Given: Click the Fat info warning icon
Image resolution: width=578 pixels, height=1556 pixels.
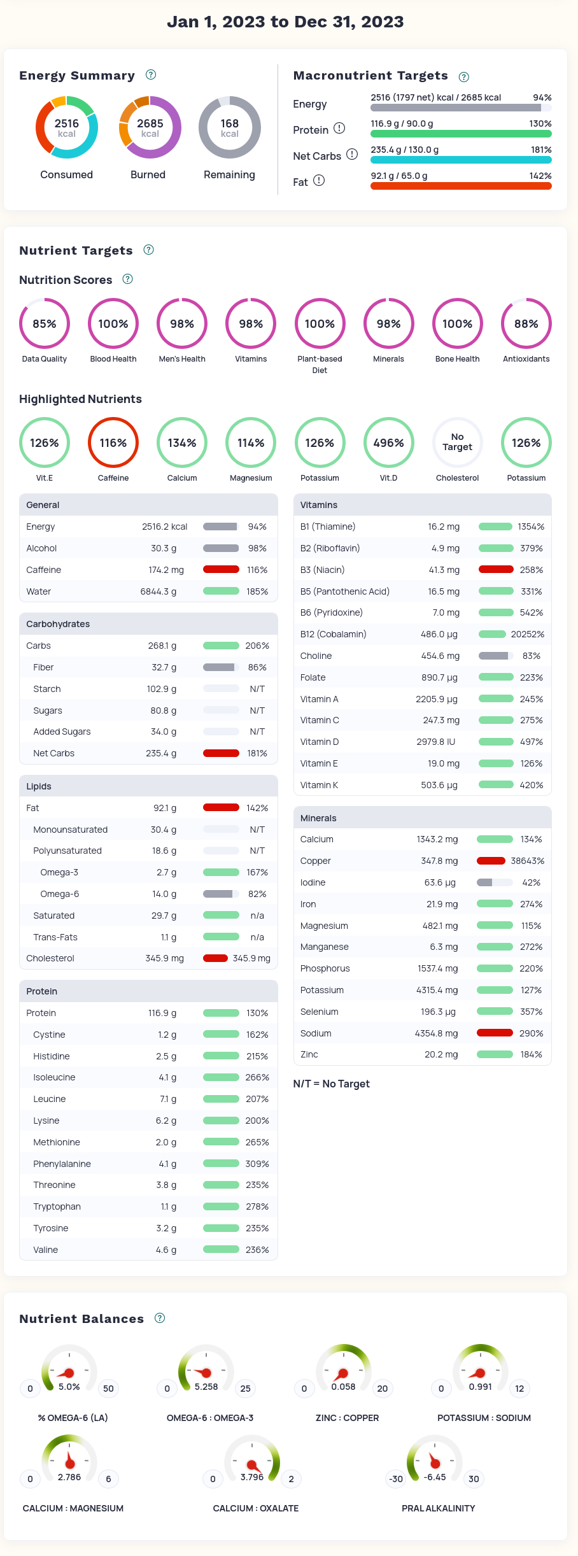Looking at the screenshot, I should click(320, 181).
